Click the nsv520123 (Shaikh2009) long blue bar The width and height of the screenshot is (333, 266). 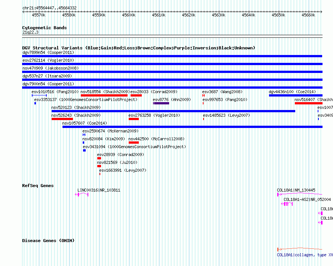(173, 111)
